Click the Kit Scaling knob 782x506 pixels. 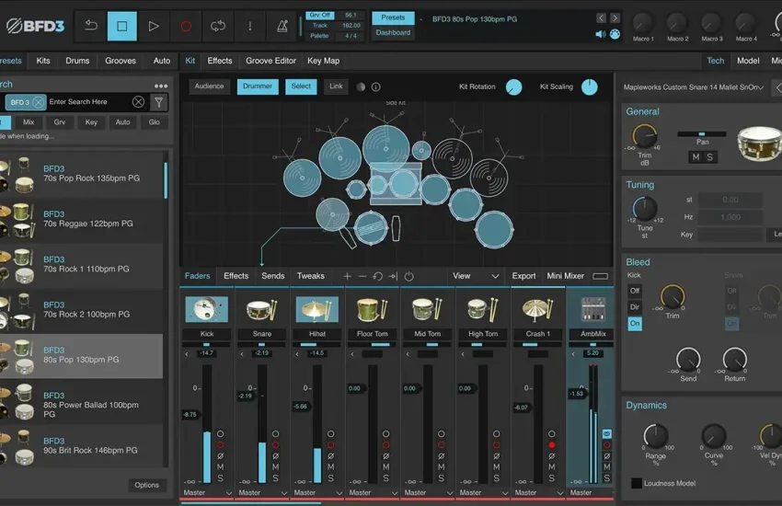pos(589,87)
